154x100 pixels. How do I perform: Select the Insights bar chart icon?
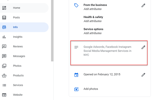tap(4, 37)
